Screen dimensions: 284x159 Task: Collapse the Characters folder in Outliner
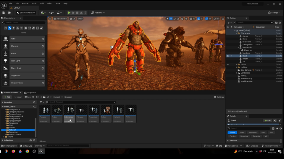[237, 33]
